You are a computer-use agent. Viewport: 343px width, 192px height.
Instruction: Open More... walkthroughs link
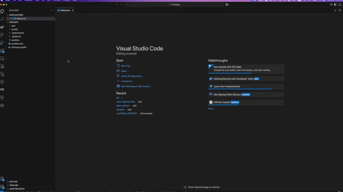click(x=211, y=109)
